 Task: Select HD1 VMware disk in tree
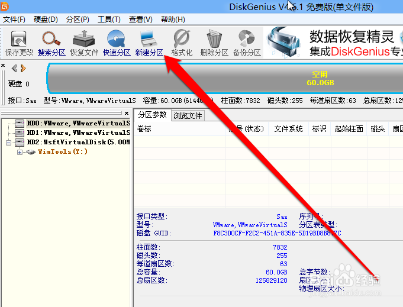pos(78,133)
